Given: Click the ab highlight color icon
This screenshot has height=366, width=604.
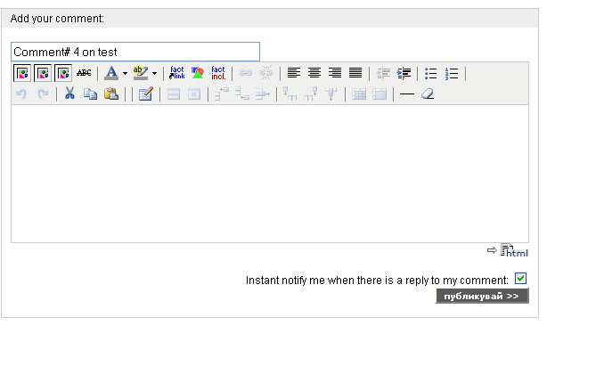Looking at the screenshot, I should coord(140,73).
